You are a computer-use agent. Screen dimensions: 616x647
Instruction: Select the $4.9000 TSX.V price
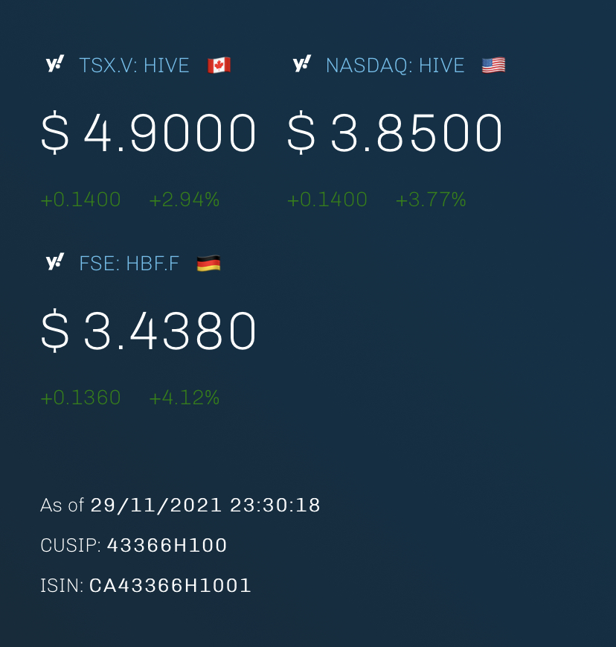(x=149, y=133)
